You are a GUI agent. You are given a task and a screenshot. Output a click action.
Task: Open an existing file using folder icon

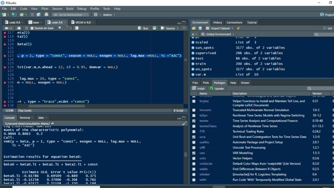coord(22,15)
